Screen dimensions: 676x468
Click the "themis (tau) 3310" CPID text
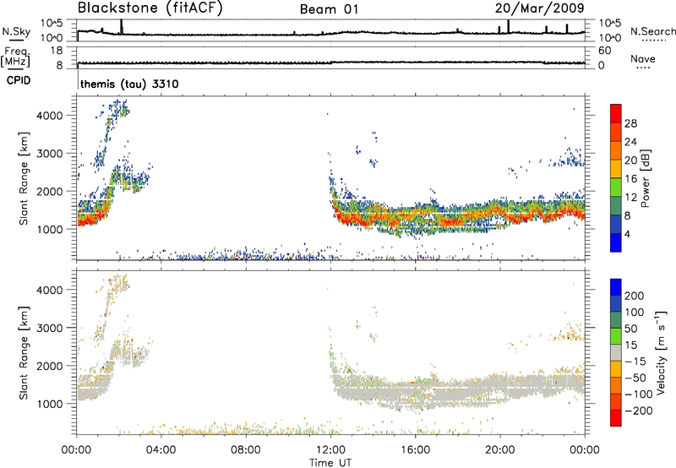(129, 84)
